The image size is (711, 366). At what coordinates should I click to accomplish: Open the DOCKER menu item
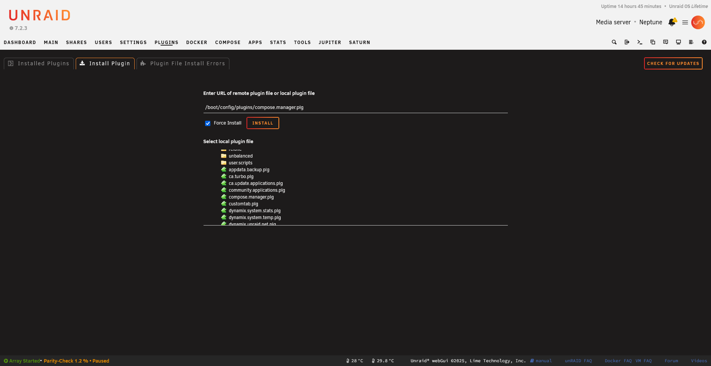point(197,42)
